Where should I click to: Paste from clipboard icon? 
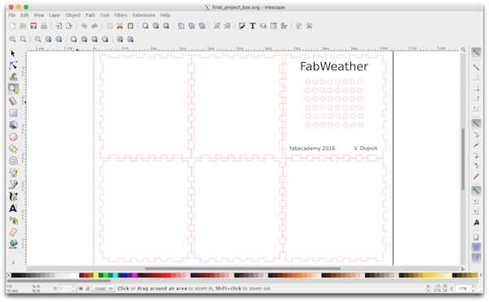[x=130, y=26]
